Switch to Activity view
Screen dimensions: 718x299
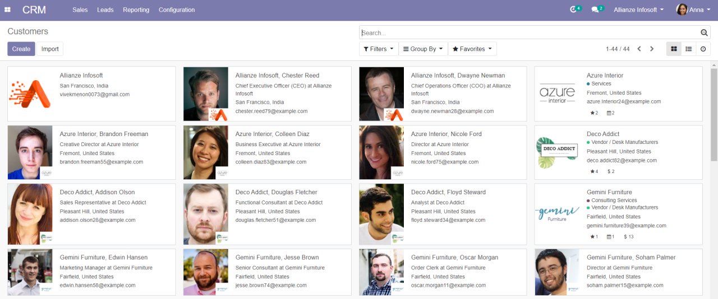pos(703,49)
